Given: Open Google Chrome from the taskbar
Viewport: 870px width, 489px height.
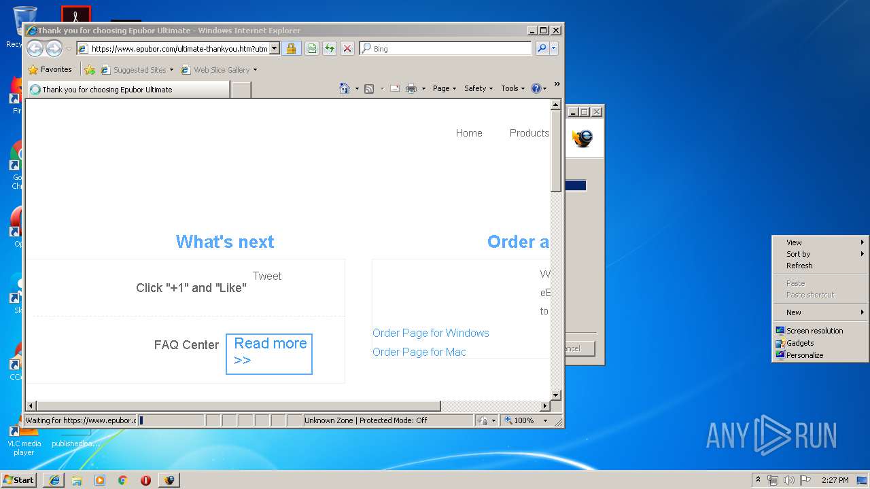Looking at the screenshot, I should click(123, 480).
